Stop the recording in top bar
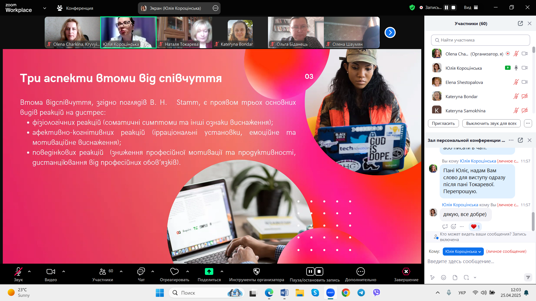This screenshot has height=301, width=536. [453, 8]
